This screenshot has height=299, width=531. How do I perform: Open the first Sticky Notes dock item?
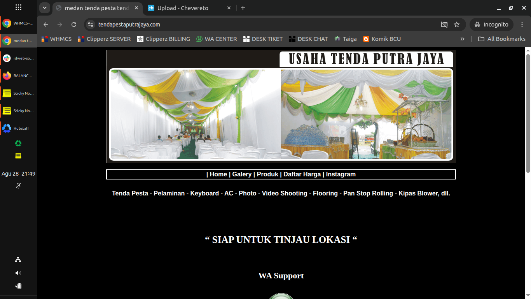18,93
